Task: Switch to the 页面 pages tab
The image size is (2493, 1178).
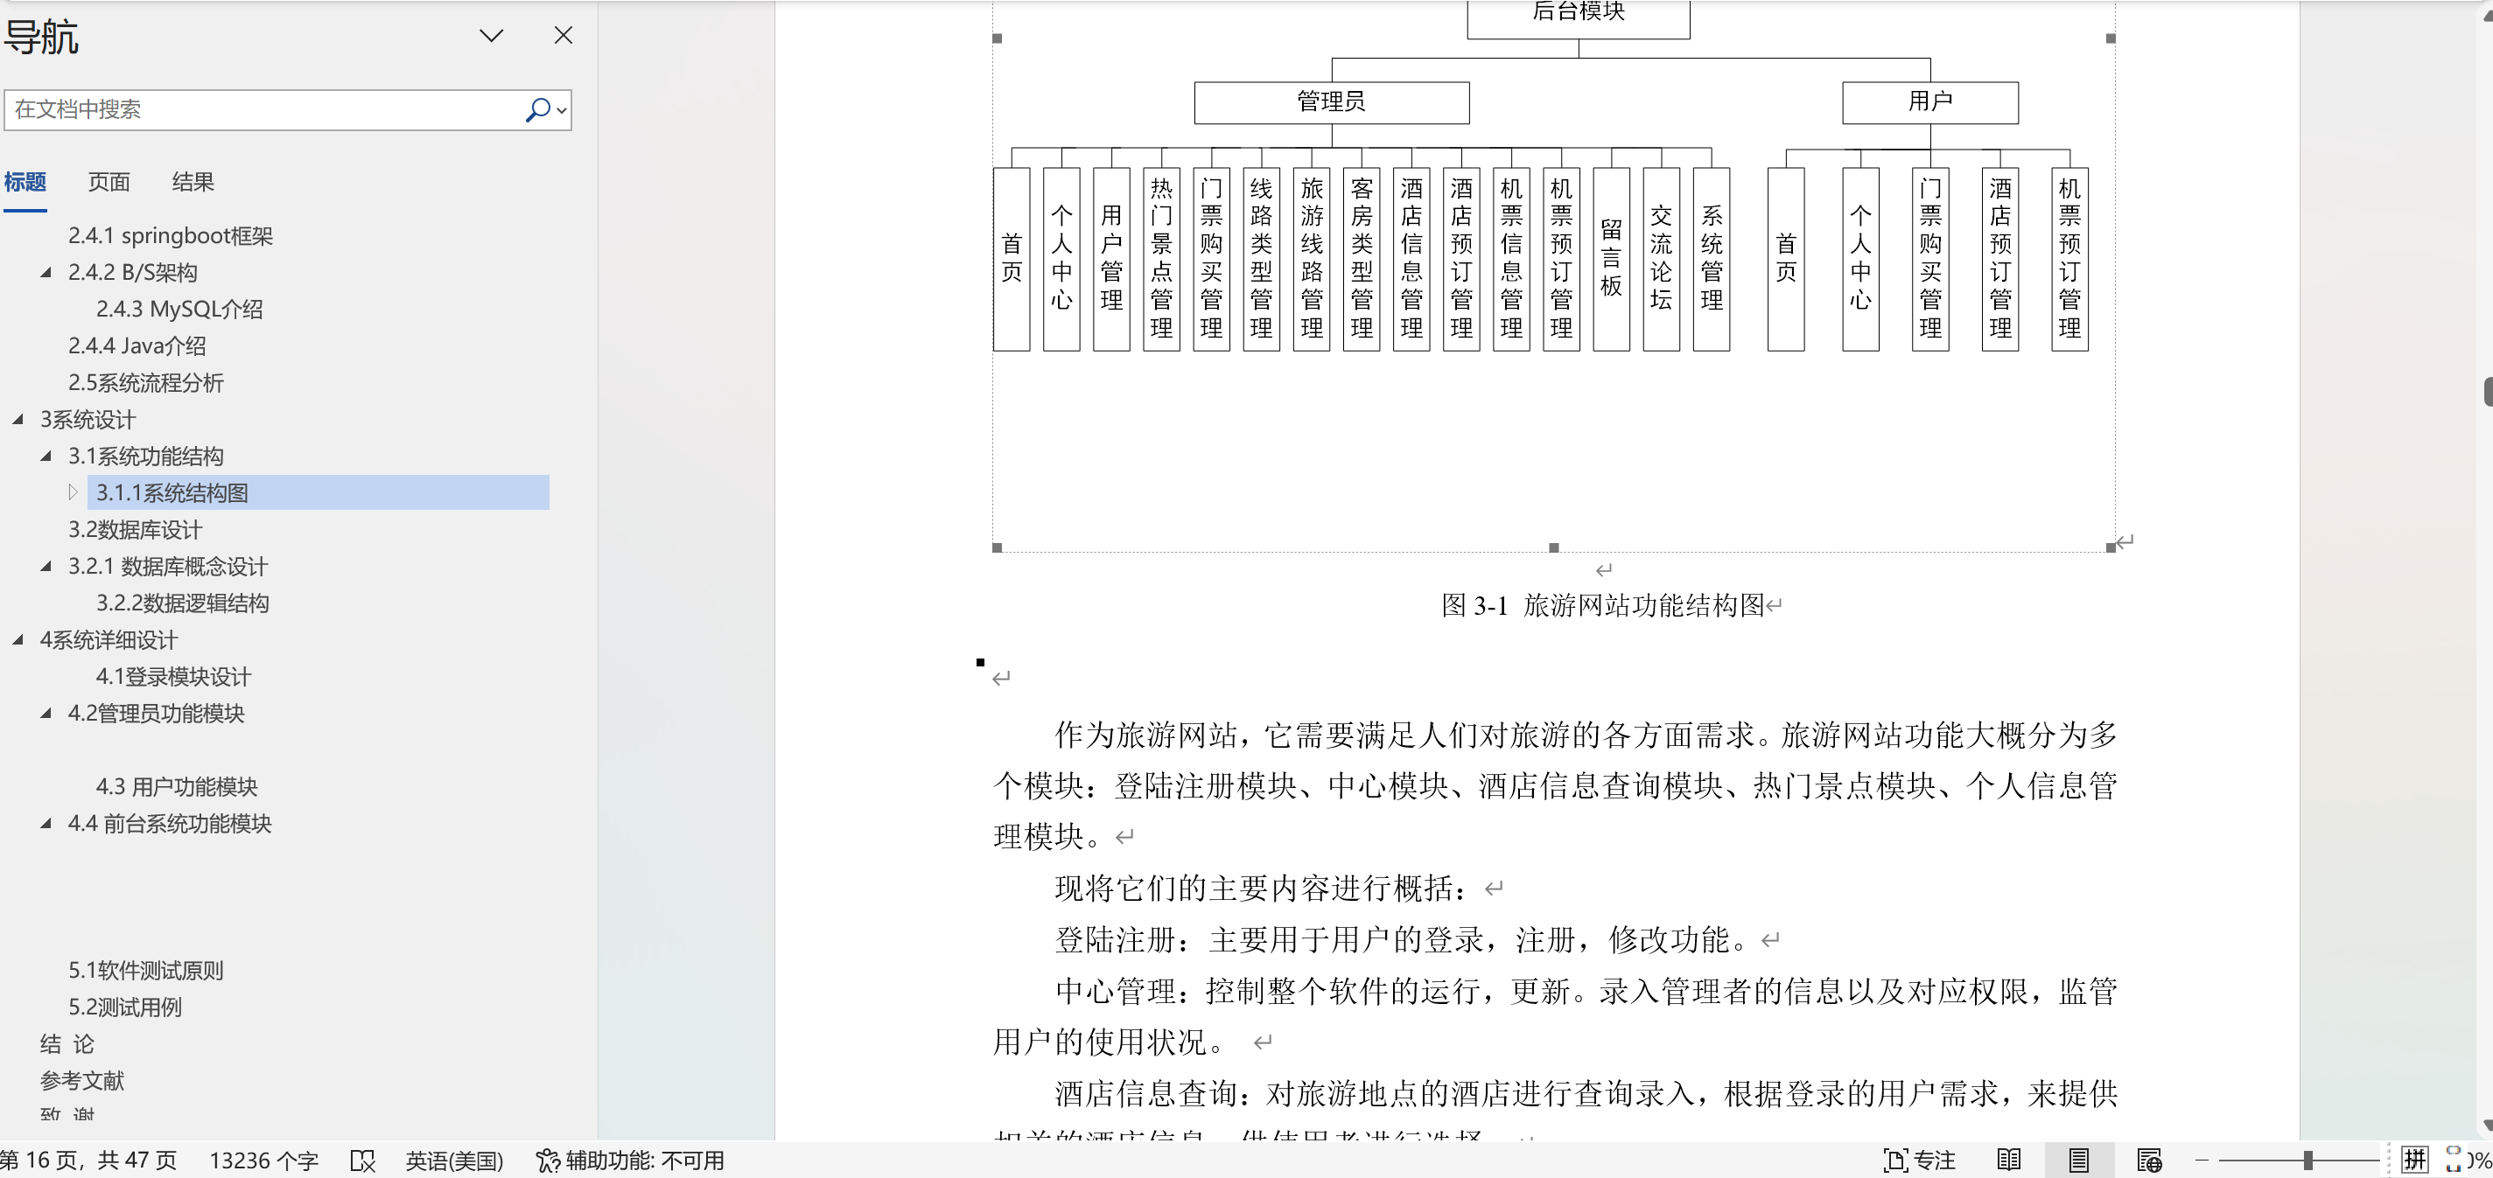Action: (x=109, y=182)
